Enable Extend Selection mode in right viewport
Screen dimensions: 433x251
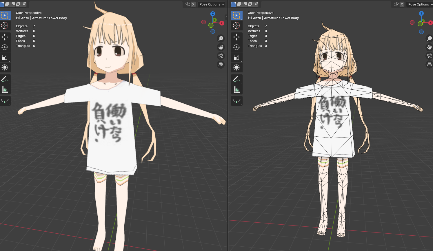(x=239, y=4)
